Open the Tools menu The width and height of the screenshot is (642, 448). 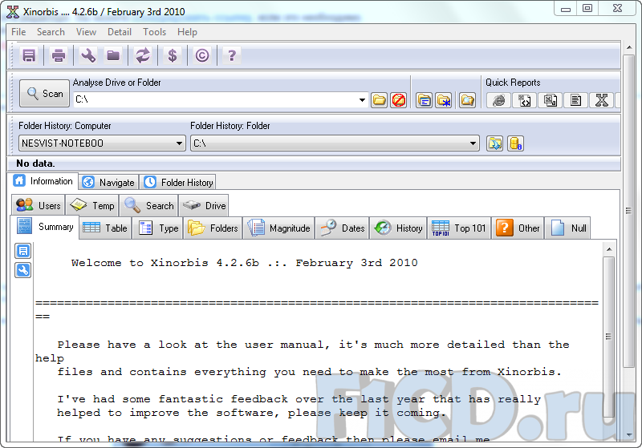pyautogui.click(x=154, y=32)
